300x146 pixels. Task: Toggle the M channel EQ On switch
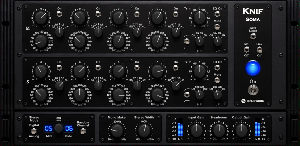click(x=217, y=14)
